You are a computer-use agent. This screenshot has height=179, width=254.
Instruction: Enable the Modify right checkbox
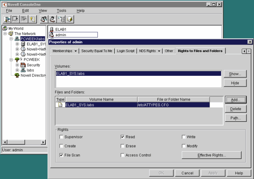point(184,146)
